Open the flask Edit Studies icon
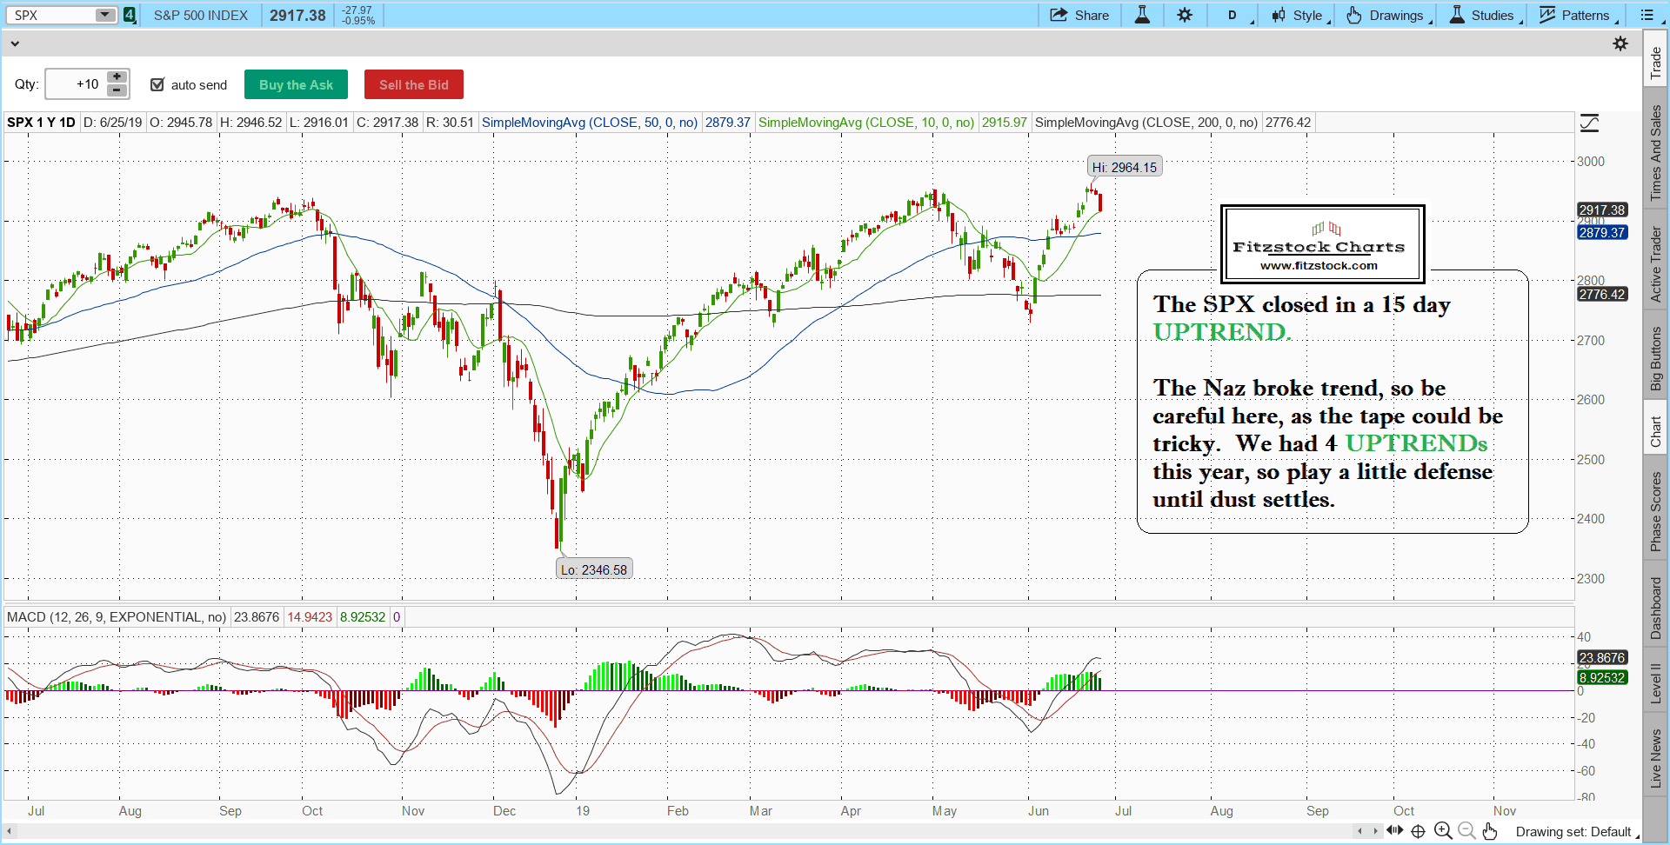 (x=1142, y=15)
